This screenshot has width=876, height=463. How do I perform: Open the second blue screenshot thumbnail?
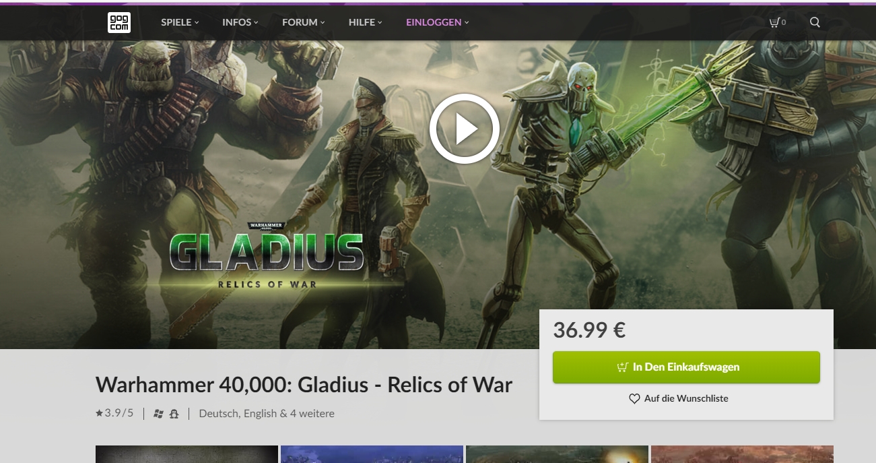coord(372,454)
